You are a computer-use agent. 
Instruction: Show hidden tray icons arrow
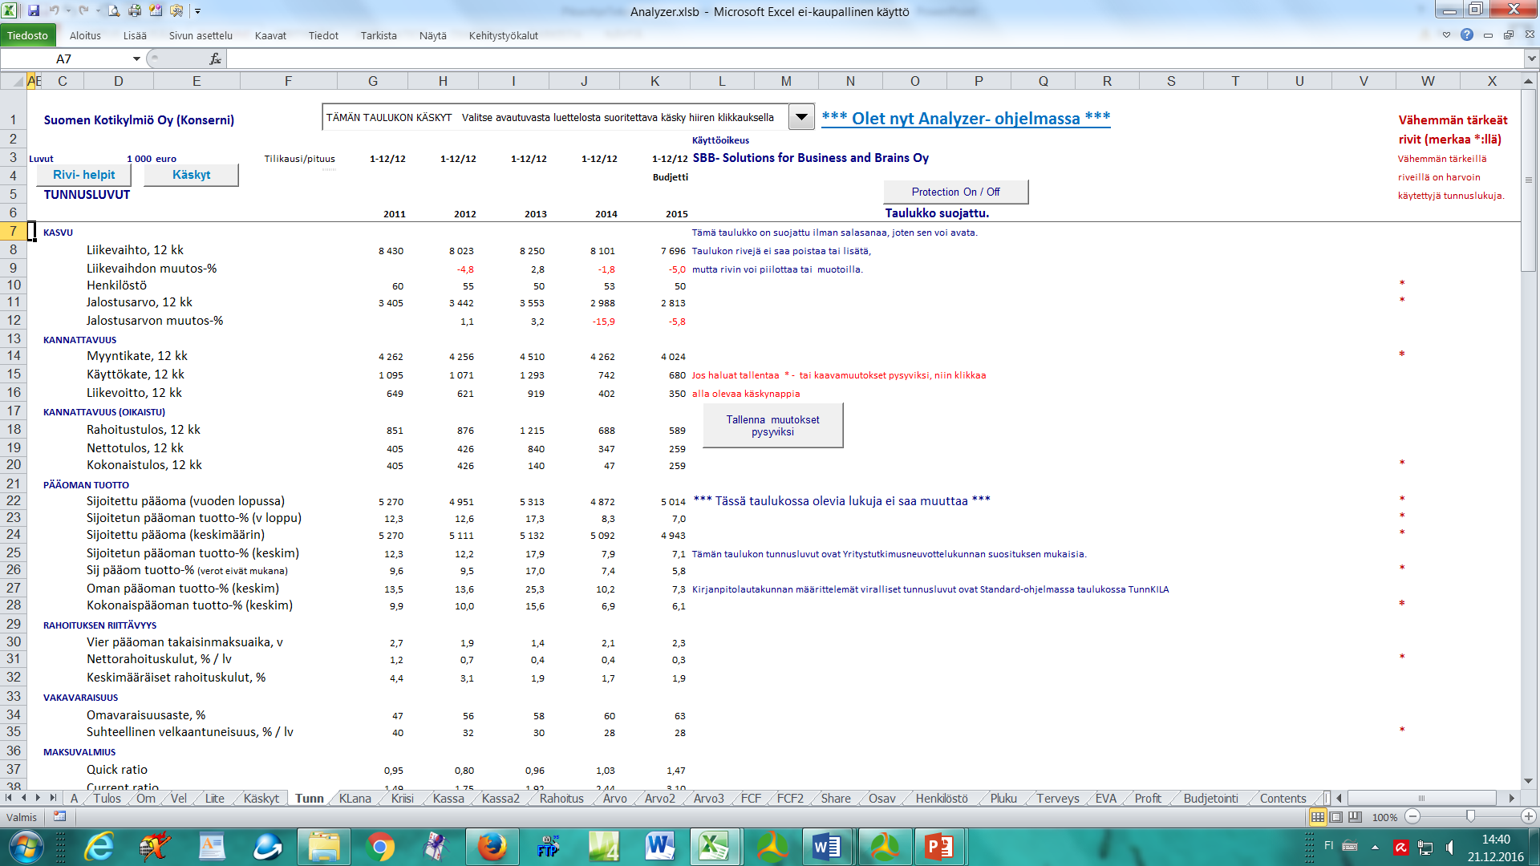(x=1375, y=847)
